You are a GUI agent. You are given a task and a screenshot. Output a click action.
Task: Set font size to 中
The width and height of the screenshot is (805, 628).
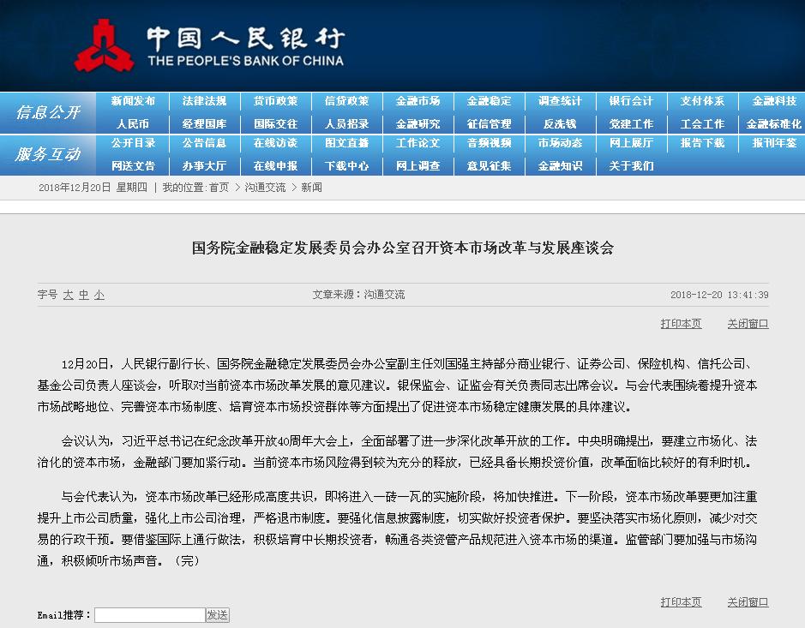(x=84, y=295)
